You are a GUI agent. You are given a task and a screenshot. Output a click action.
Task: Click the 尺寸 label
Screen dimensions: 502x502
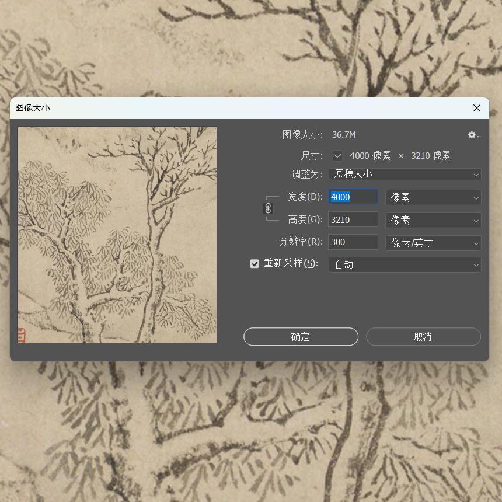click(x=311, y=156)
